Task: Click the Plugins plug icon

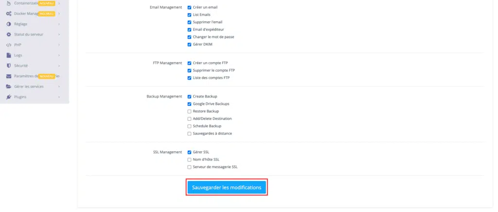Action: (9, 97)
